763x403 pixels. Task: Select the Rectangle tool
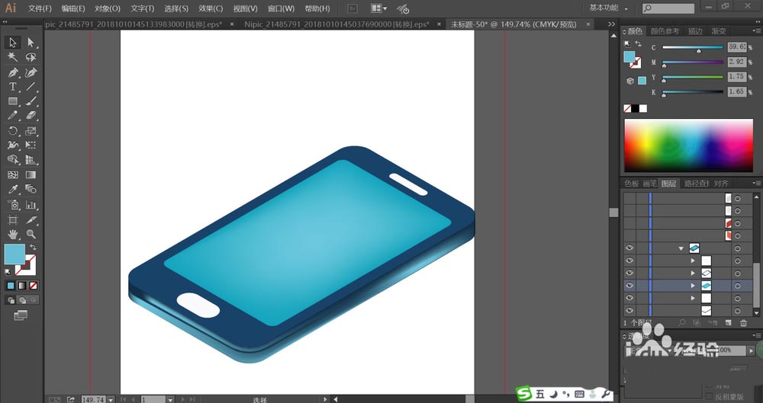(x=13, y=101)
